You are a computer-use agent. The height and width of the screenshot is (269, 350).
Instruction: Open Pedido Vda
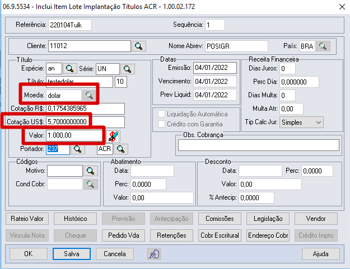[x=123, y=235]
